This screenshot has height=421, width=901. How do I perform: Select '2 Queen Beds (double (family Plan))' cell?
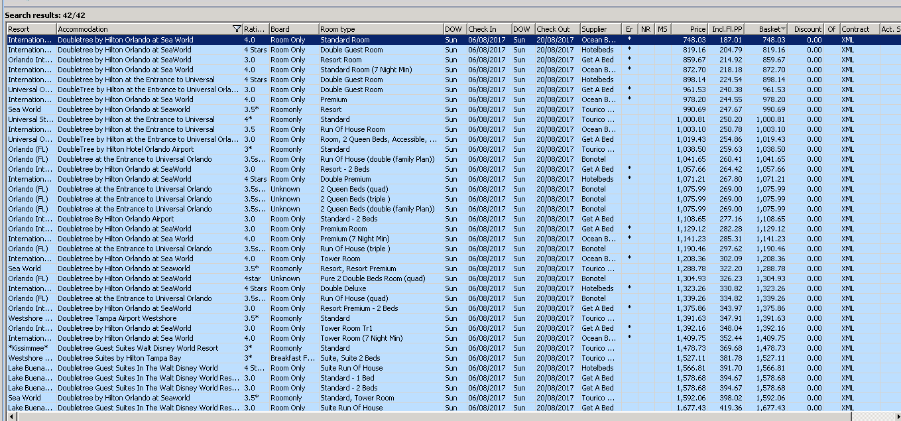381,209
